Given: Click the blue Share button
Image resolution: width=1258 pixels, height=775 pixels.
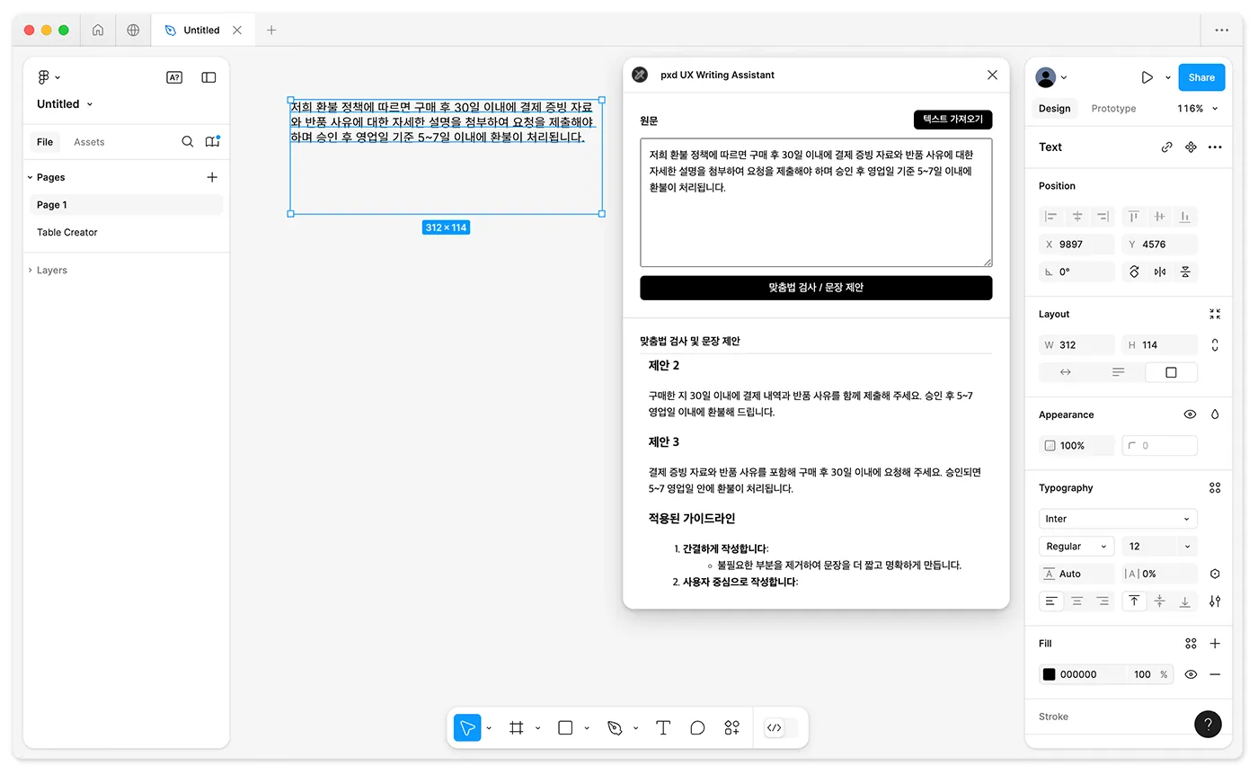Looking at the screenshot, I should click(x=1201, y=77).
